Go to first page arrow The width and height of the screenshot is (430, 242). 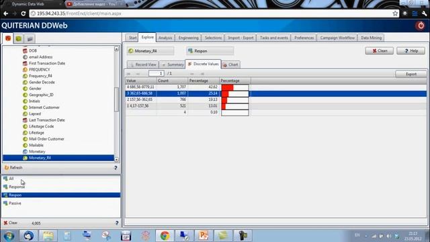[x=128, y=74]
